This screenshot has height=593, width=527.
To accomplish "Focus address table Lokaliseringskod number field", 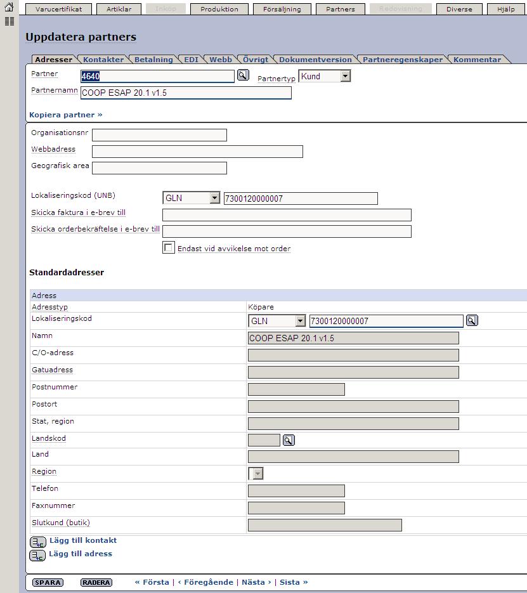I will click(x=386, y=321).
